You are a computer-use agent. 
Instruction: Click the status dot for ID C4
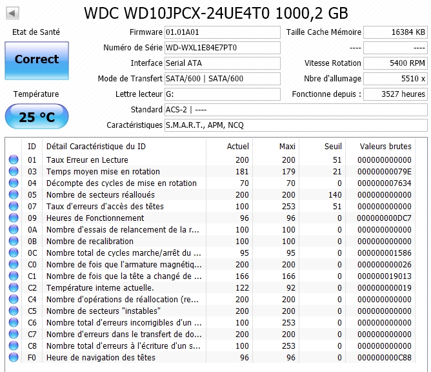pyautogui.click(x=14, y=299)
